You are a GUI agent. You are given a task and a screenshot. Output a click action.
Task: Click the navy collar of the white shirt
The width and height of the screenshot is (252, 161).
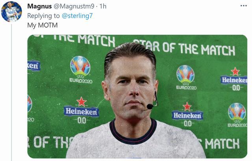point(133,133)
